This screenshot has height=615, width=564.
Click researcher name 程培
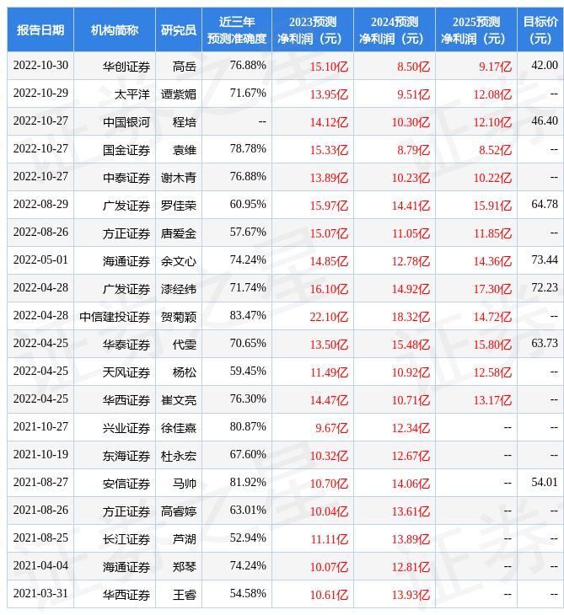point(184,122)
